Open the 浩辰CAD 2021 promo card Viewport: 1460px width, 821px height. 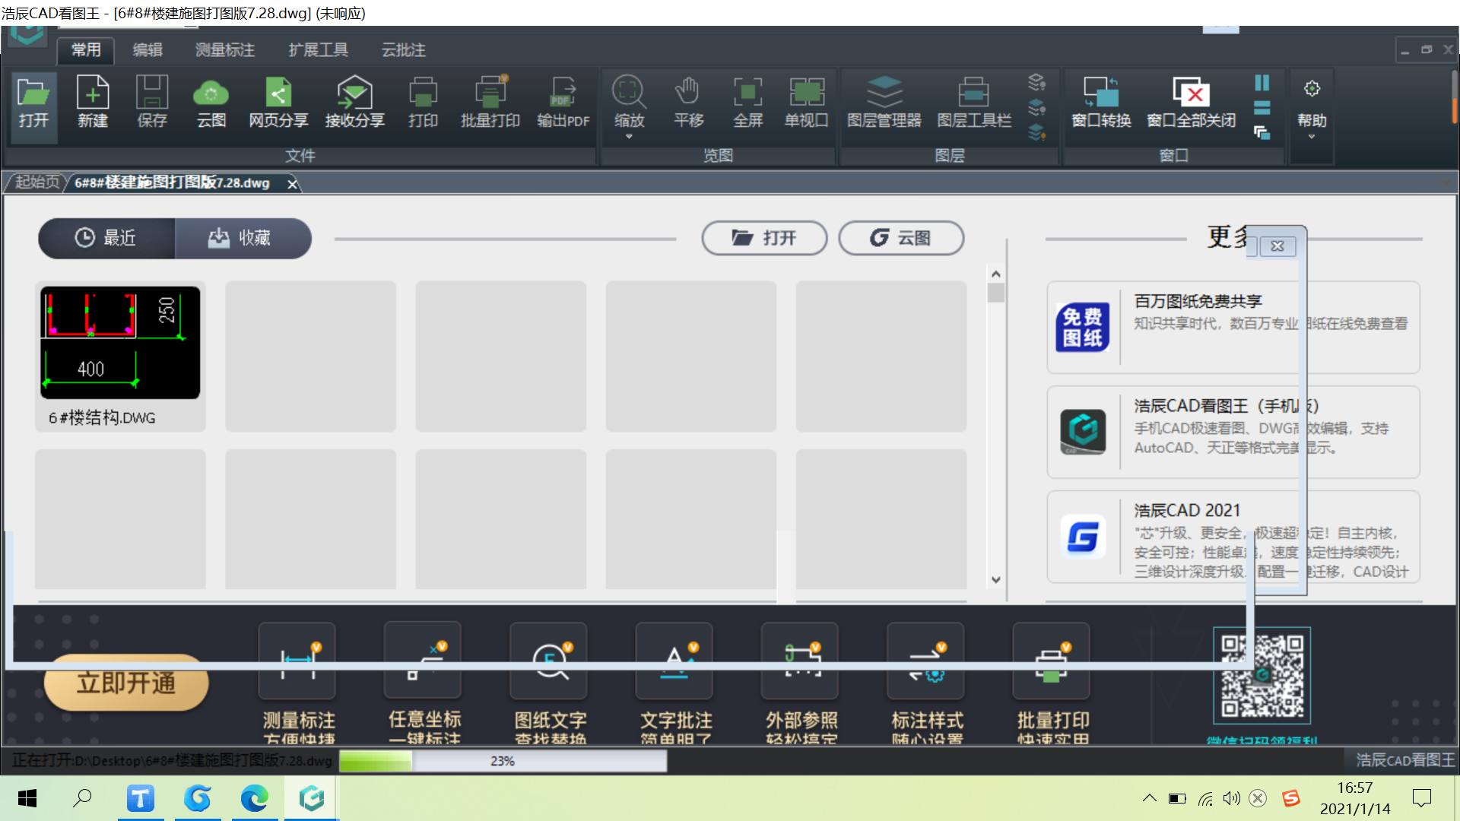tap(1233, 537)
